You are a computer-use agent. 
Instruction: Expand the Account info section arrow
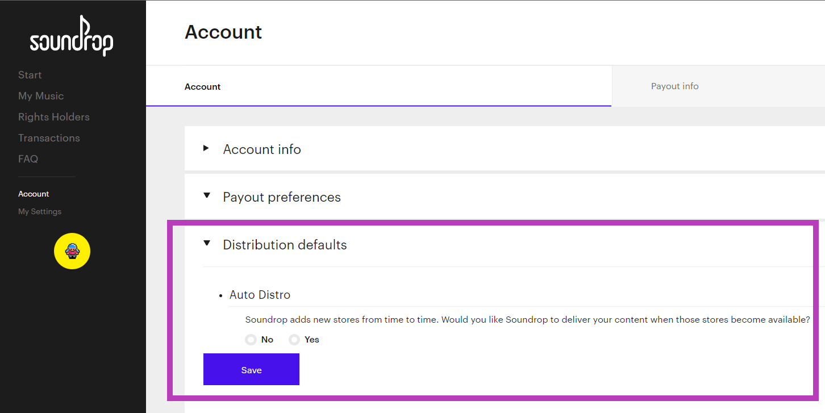click(206, 148)
